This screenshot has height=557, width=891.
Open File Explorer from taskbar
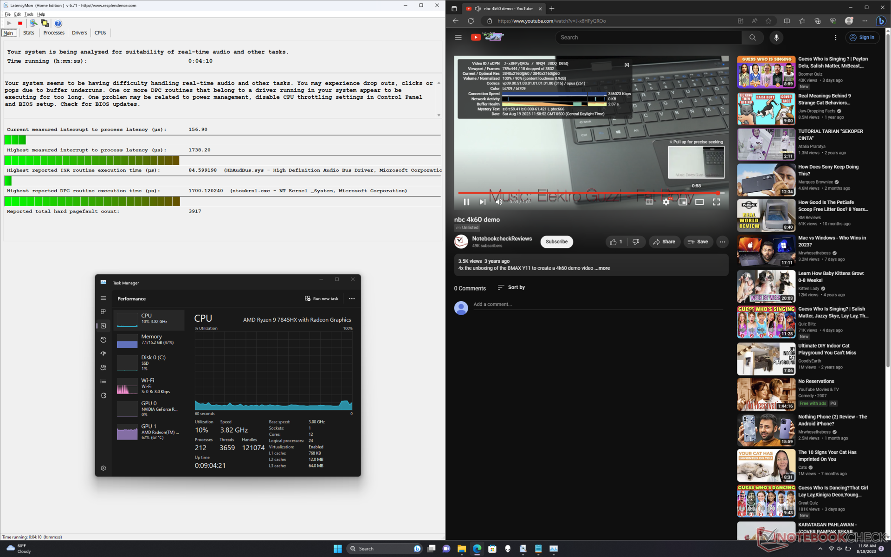[461, 549]
